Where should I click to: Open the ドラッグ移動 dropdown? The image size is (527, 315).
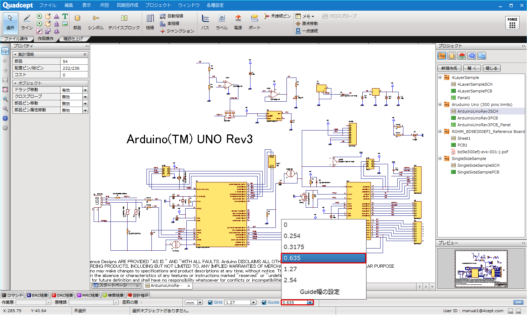coord(85,90)
